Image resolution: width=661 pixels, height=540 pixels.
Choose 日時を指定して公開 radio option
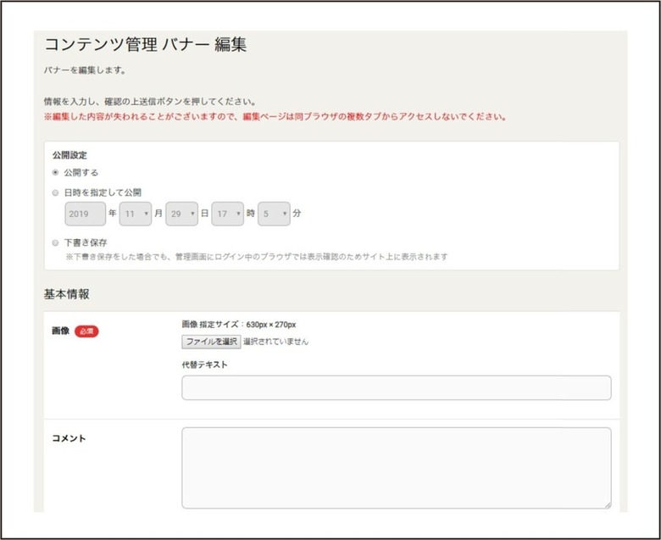(x=55, y=192)
